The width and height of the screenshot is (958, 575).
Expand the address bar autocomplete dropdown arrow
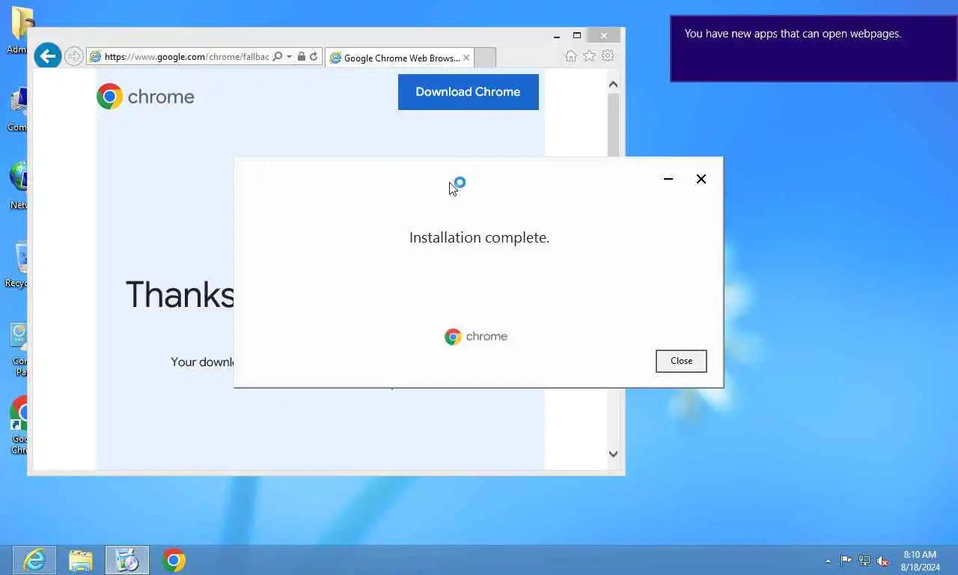point(289,57)
